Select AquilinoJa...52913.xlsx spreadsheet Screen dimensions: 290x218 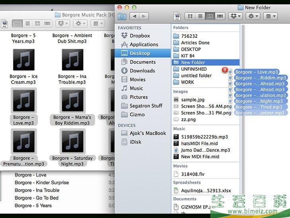206,190
